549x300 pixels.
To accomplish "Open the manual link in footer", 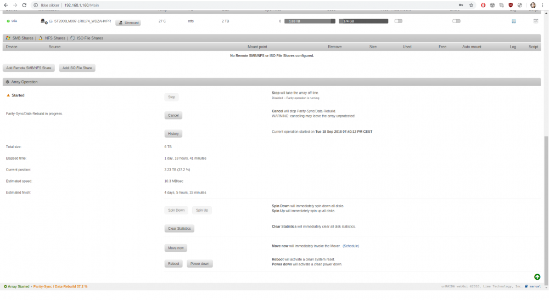I will (x=533, y=286).
